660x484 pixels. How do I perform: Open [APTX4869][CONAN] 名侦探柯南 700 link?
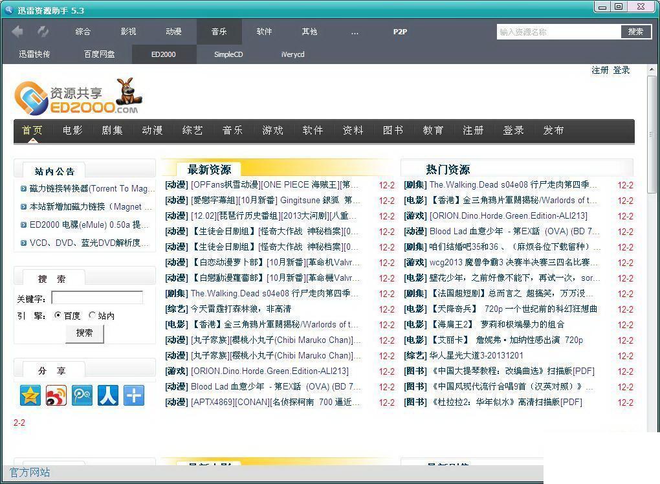[275, 402]
